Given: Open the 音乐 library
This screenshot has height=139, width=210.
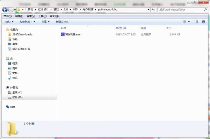Looking at the screenshot, I should tap(15, 78).
